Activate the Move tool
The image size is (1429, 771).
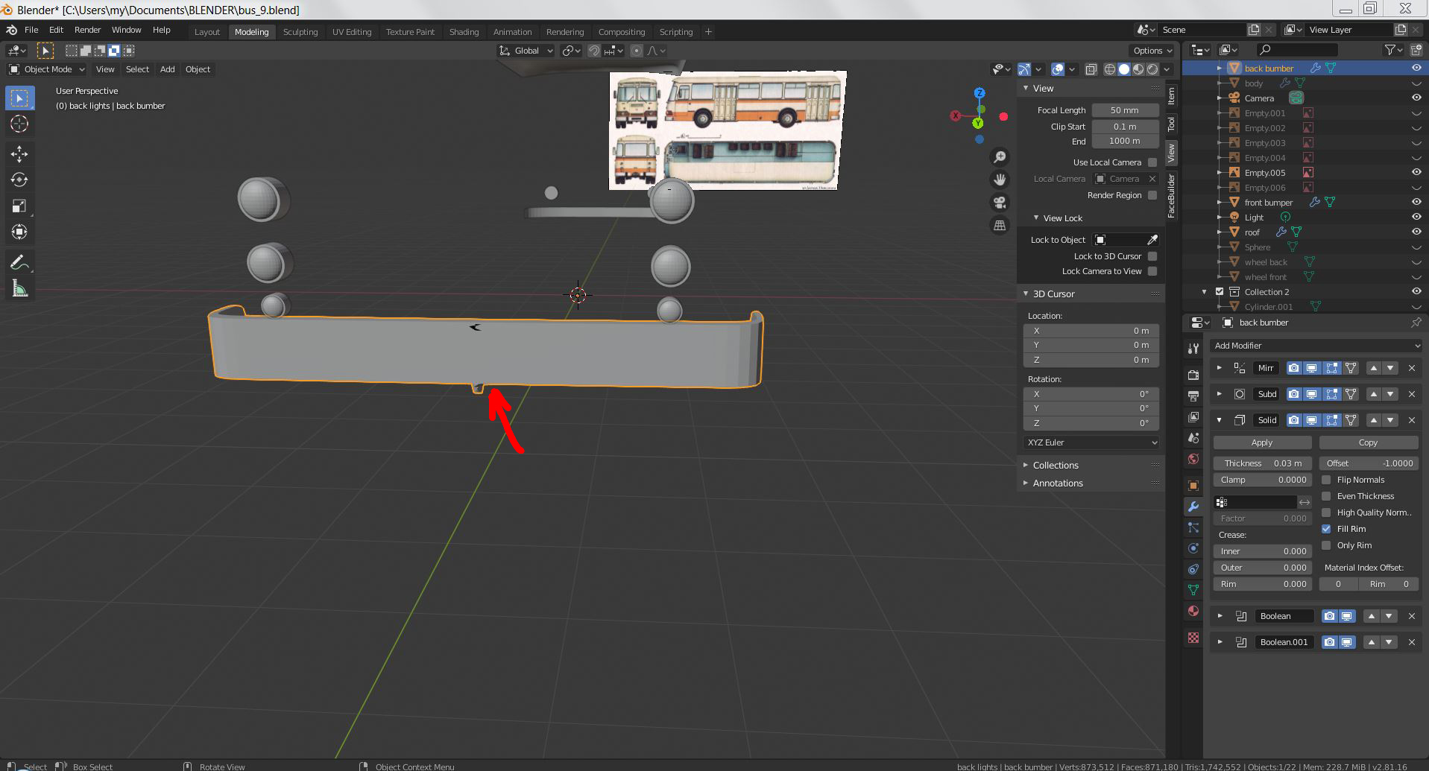coord(19,154)
